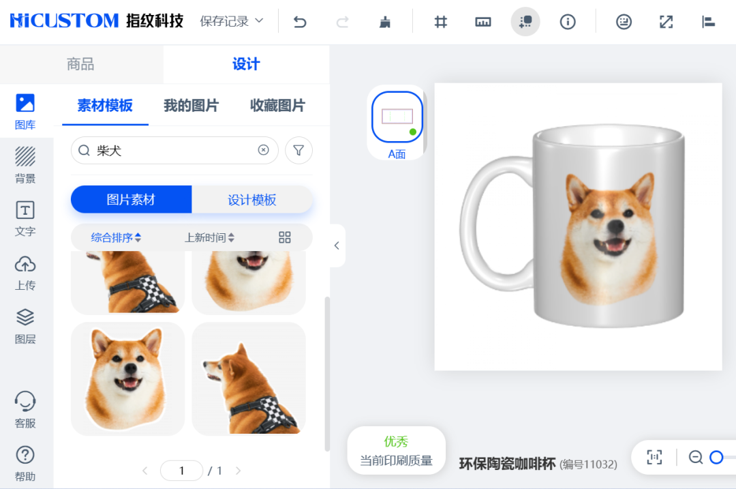Viewport: 736px width, 489px height.
Task: Enter fullscreen via the expand icon
Action: 666,21
